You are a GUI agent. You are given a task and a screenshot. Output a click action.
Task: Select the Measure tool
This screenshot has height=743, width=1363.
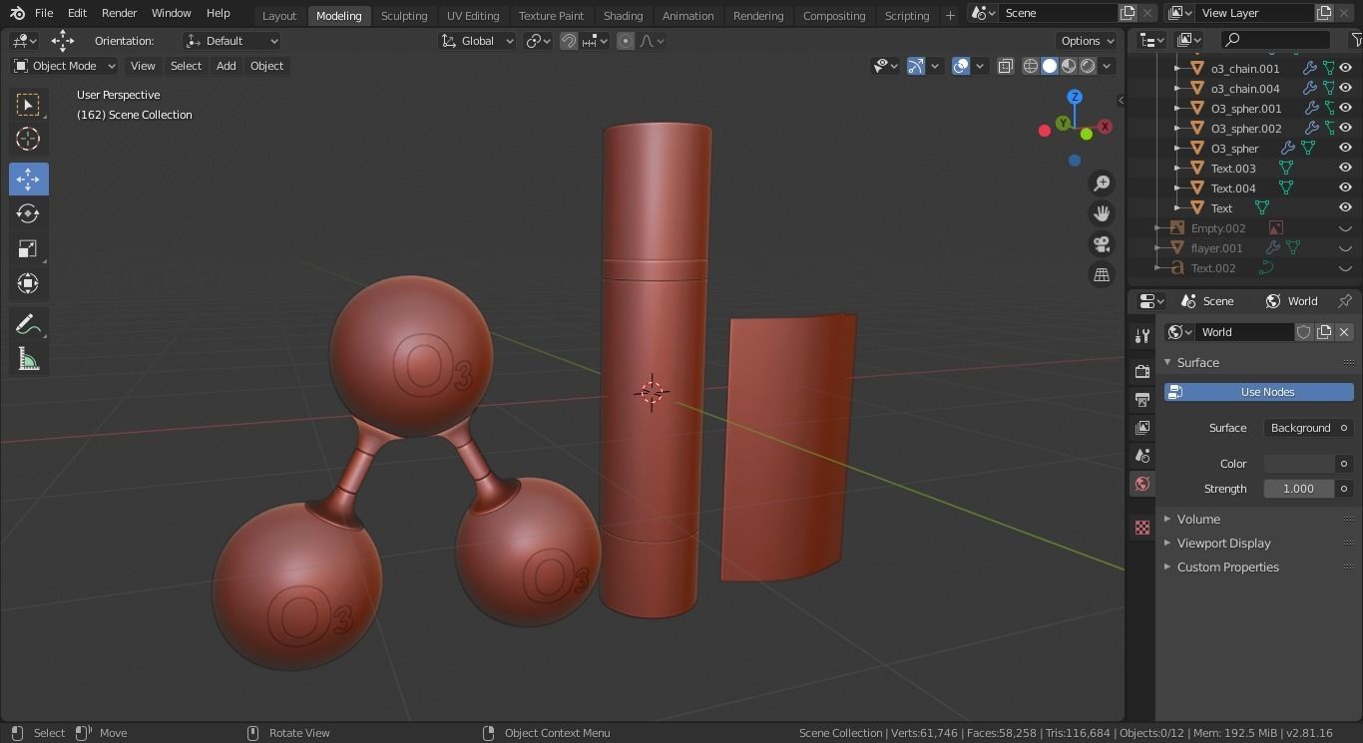pyautogui.click(x=28, y=360)
